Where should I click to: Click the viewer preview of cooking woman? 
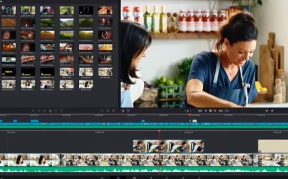point(204,54)
